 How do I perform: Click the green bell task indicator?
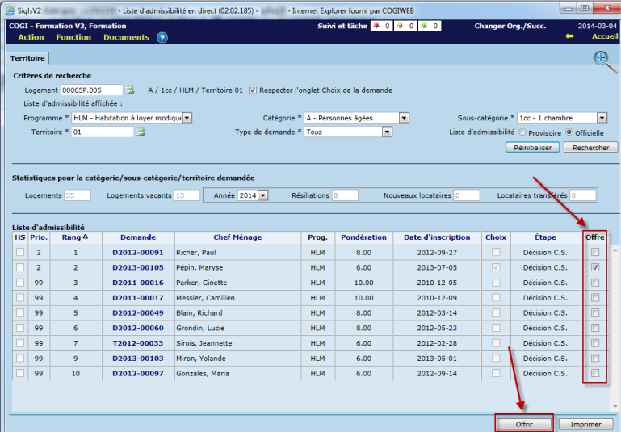425,26
